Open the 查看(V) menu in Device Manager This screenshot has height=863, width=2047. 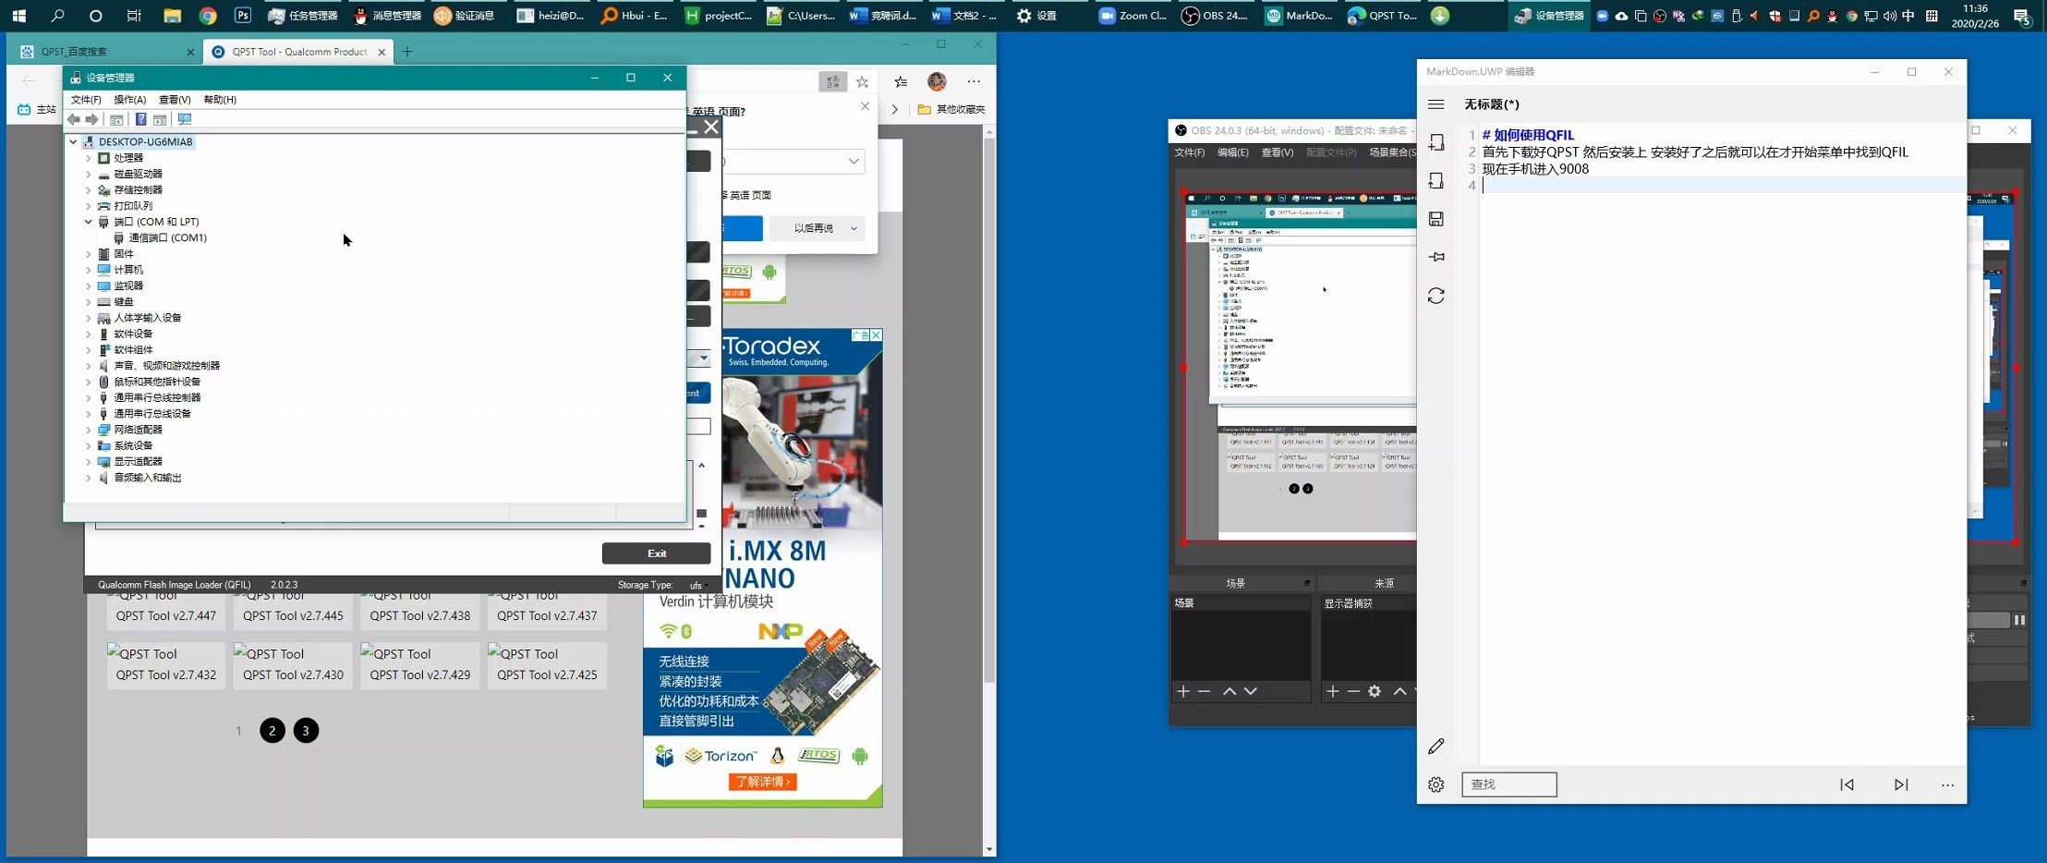[175, 99]
